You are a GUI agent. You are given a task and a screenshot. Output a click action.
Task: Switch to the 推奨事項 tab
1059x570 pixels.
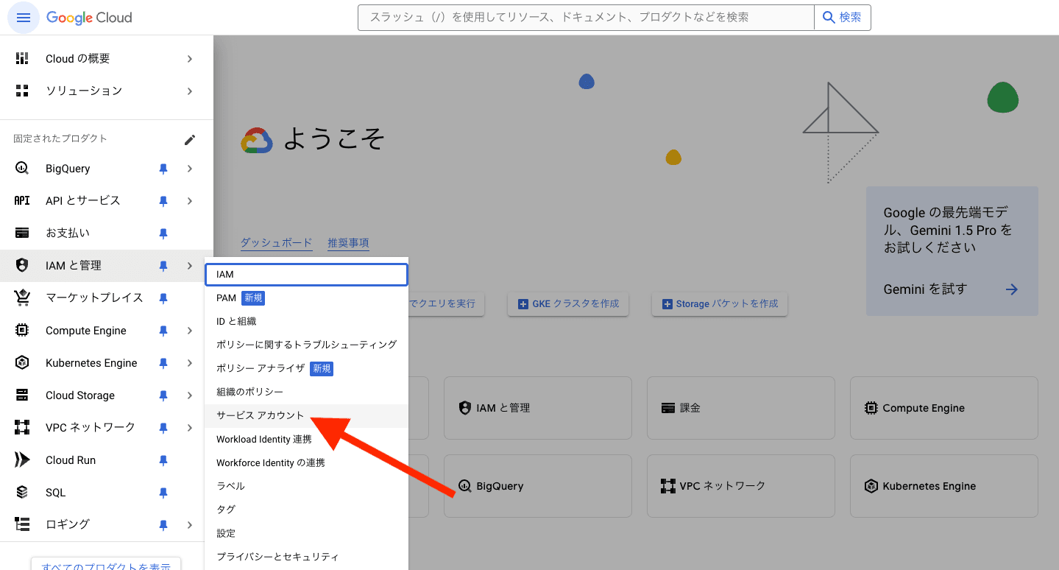pyautogui.click(x=347, y=244)
